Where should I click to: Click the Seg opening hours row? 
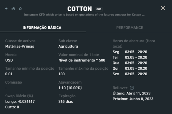pos(130,52)
